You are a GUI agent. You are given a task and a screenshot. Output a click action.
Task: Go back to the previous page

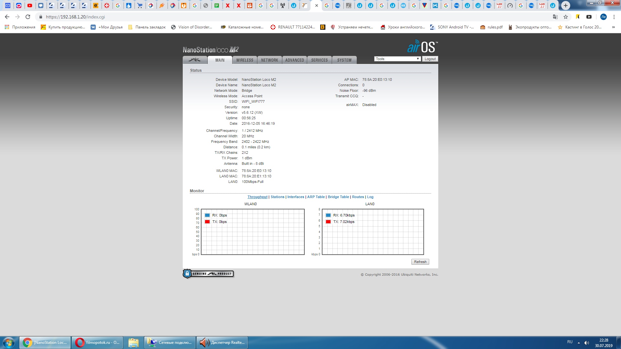tap(7, 17)
